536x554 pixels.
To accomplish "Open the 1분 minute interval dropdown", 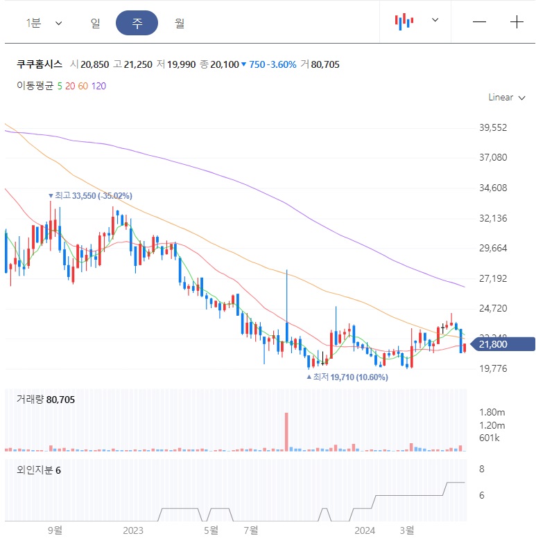I will tap(44, 23).
